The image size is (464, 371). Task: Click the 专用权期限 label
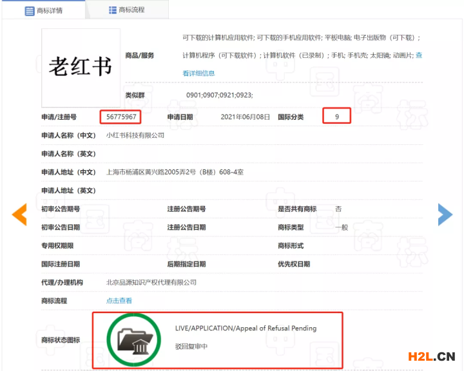tap(57, 245)
